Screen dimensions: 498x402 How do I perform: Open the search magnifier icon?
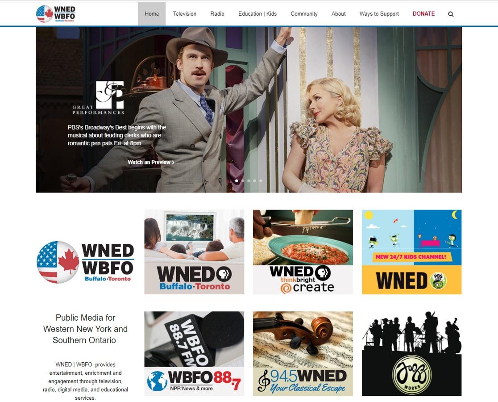(x=451, y=14)
